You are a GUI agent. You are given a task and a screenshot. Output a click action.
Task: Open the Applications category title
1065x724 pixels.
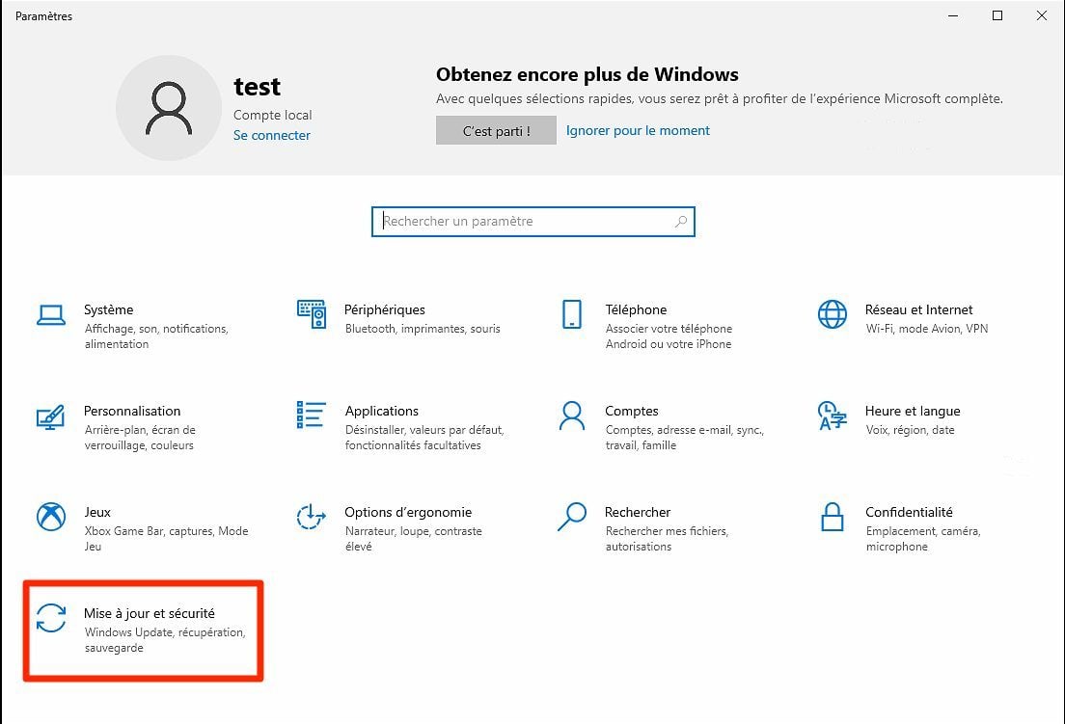(x=382, y=411)
